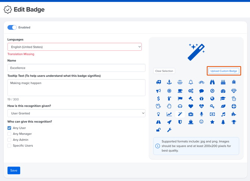Choose the birthday cake badge icon
Screen dimensions: 250x181
click(223, 82)
